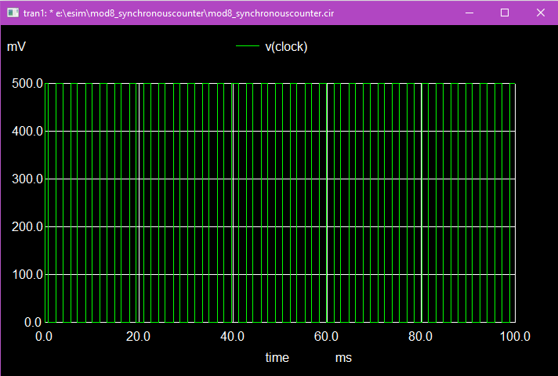Select the 200.0 y-axis label
Viewport: 558px width, 376px height.
click(27, 226)
